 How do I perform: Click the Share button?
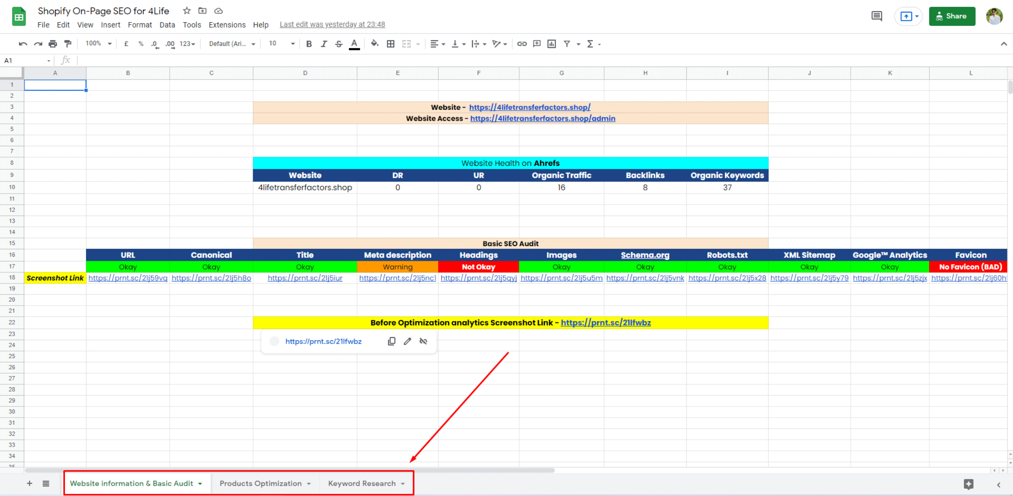click(x=952, y=16)
